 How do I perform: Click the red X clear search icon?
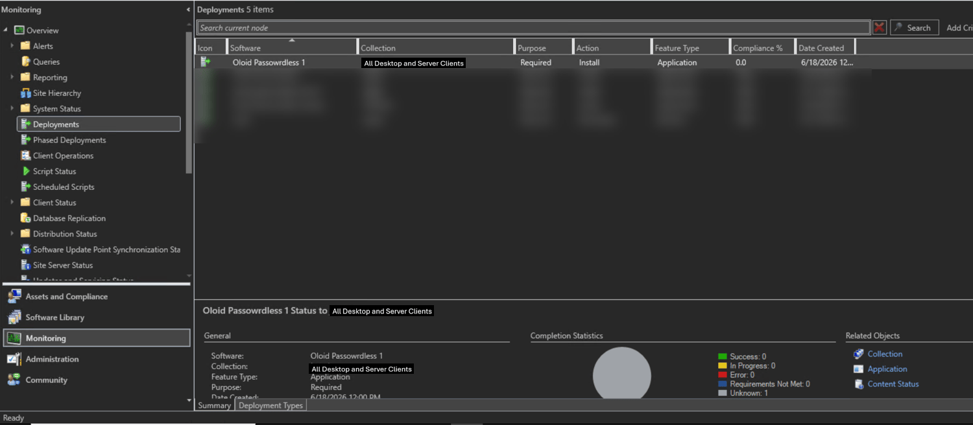(880, 27)
